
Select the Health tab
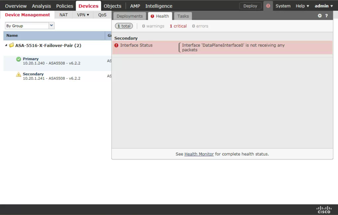160,16
